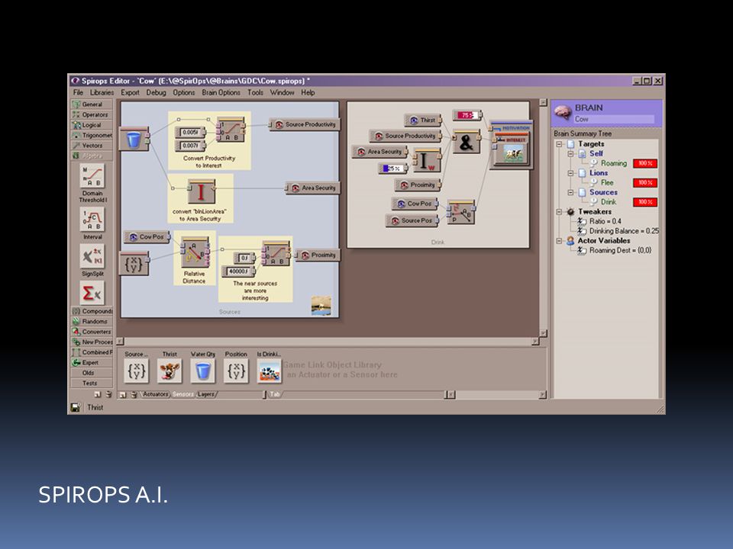Open the Tests category button
Screen dimensions: 733x549
(92, 383)
